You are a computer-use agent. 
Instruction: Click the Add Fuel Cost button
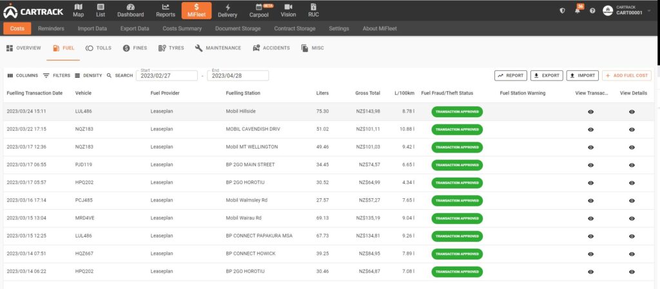click(x=626, y=75)
